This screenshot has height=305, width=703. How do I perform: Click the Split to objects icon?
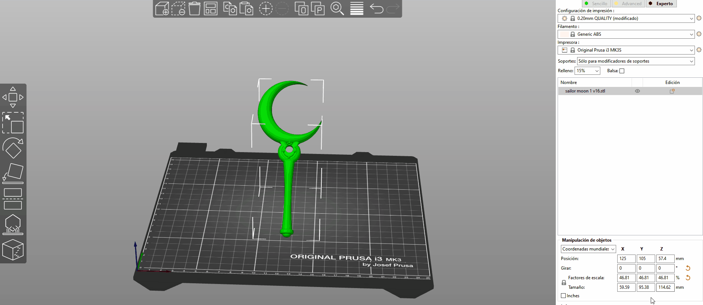(x=301, y=8)
